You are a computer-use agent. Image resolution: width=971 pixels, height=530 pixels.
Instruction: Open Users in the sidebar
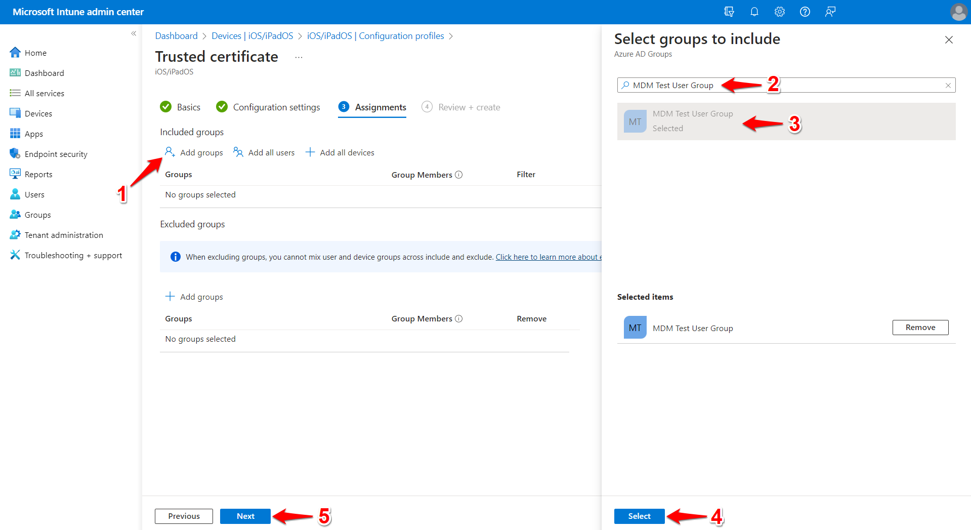(x=27, y=194)
